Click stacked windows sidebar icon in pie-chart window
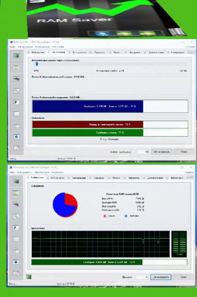 [16, 250]
